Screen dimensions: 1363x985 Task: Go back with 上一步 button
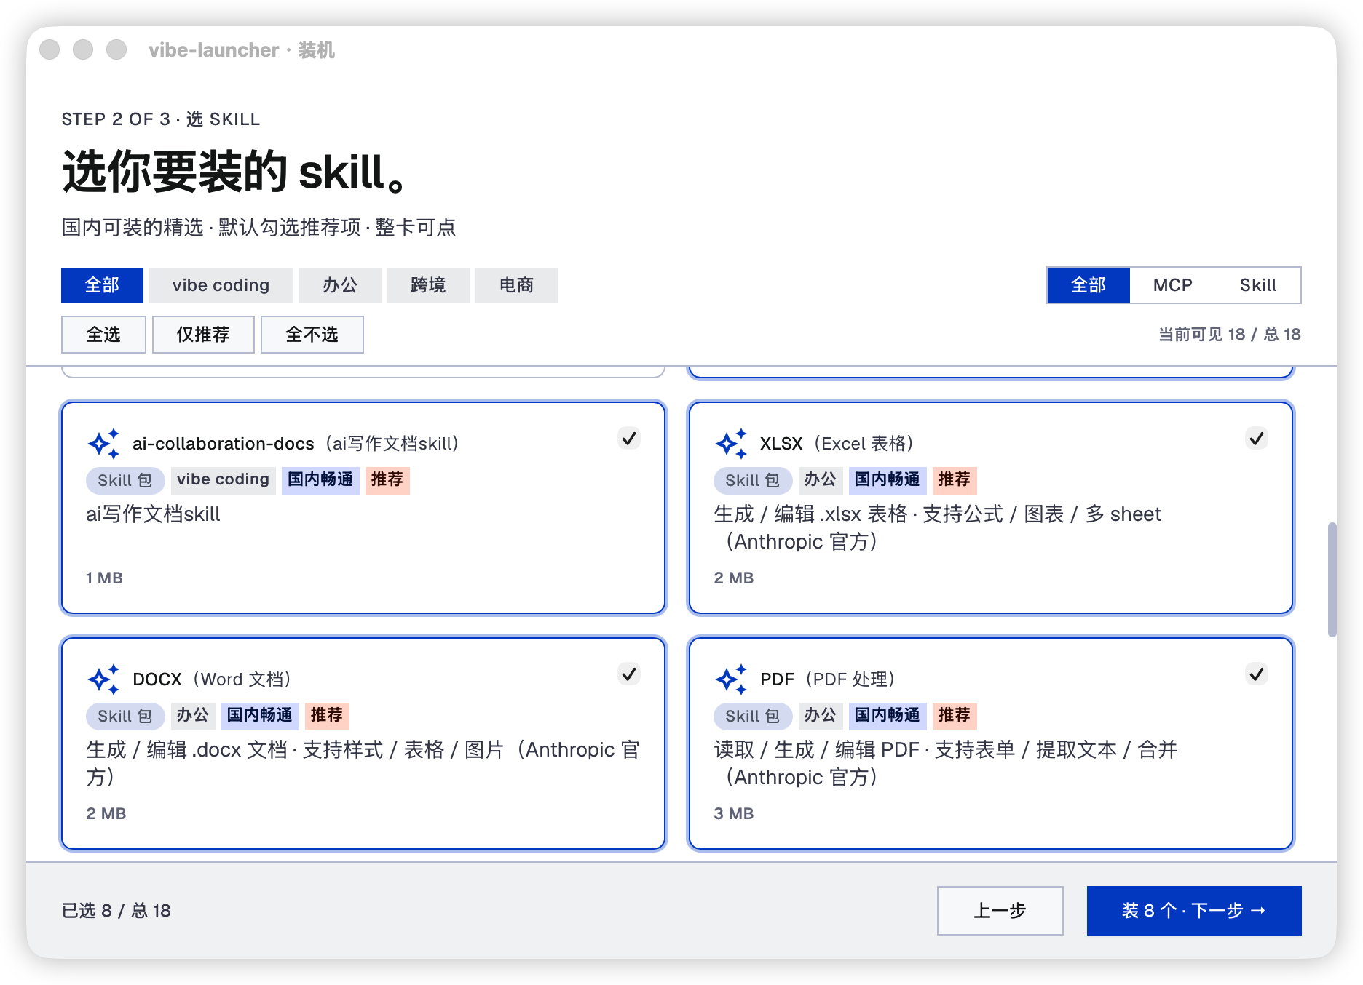click(x=1000, y=911)
